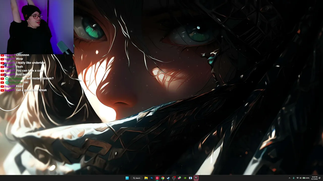The image size is (323, 181).
Task: Open the Wi-Fi network tray icon
Action: 298,178
